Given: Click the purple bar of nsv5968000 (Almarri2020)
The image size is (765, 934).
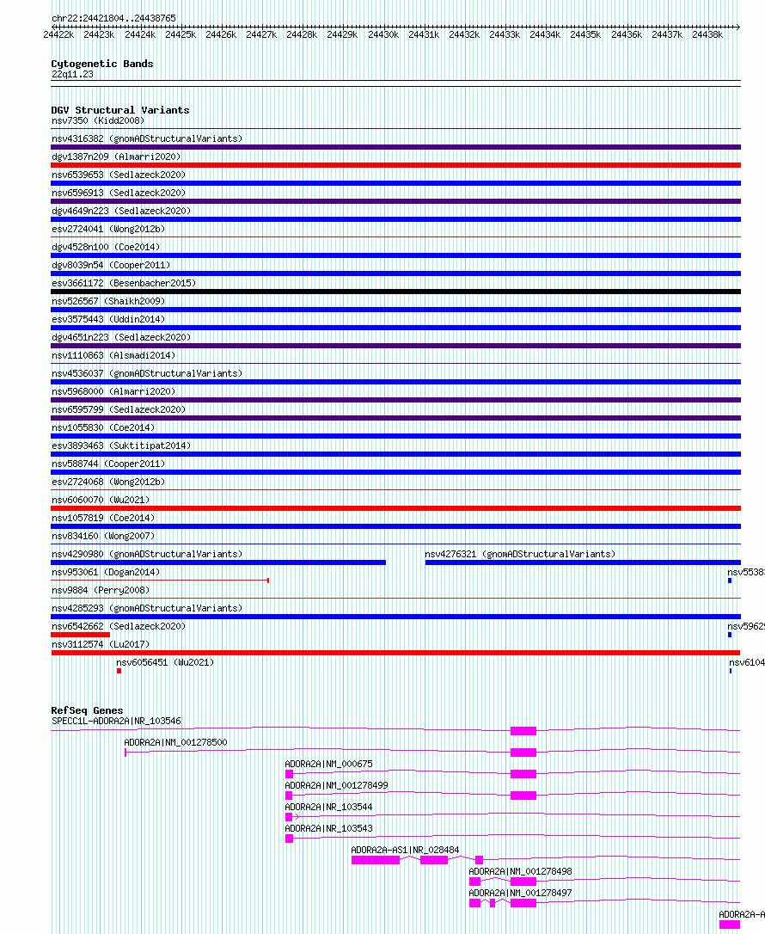Looking at the screenshot, I should (x=396, y=400).
